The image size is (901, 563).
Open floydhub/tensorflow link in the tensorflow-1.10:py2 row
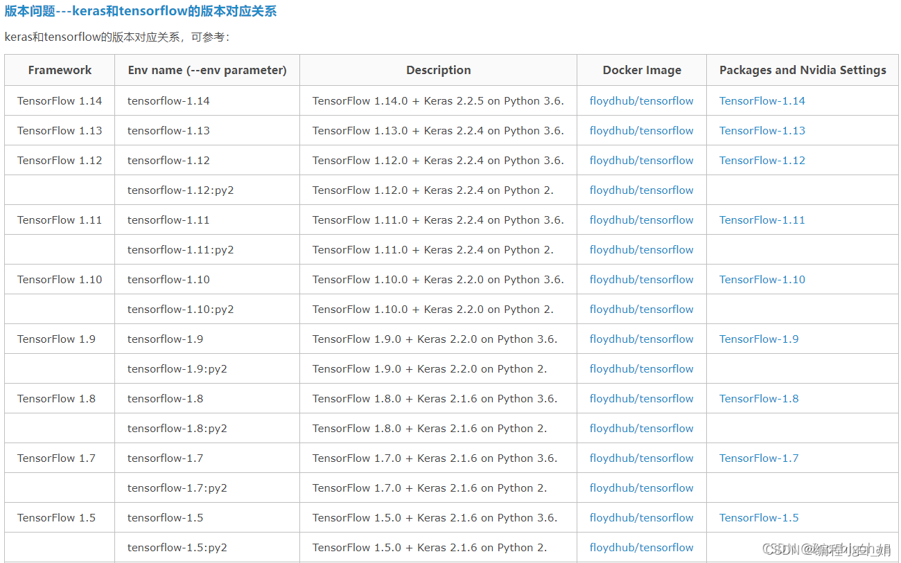(x=641, y=310)
